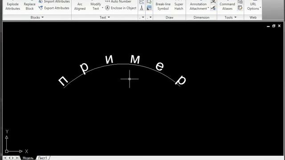
Task: Click the pencil note icon right of Command Aliases
Action: [240, 8]
